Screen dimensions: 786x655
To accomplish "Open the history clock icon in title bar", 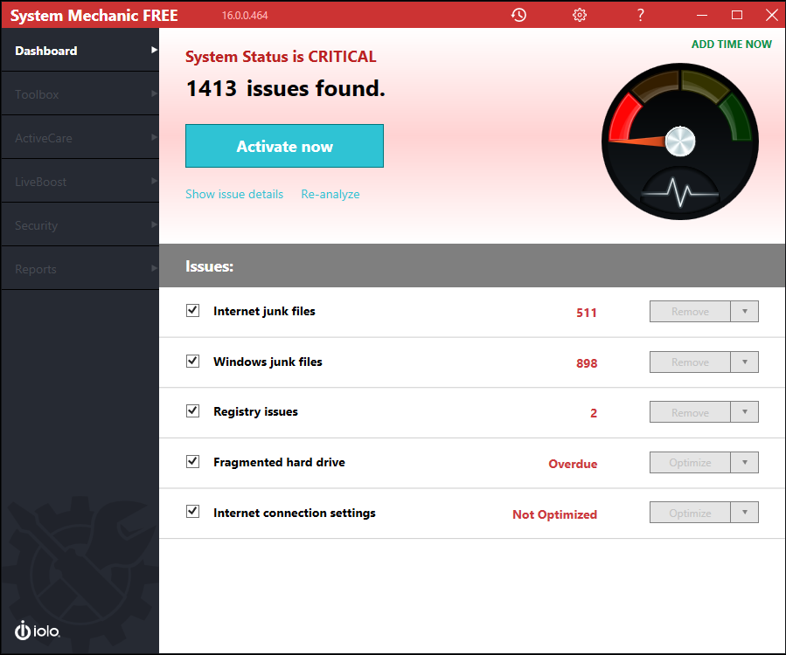I will [x=518, y=15].
